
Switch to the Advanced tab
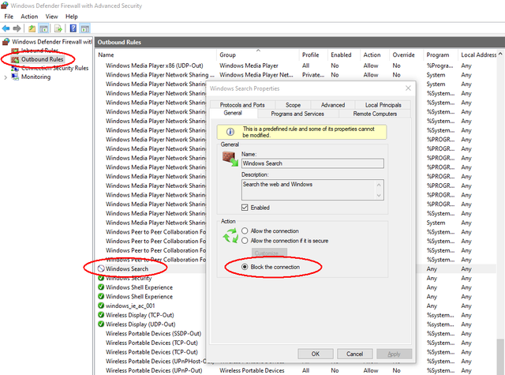click(333, 105)
